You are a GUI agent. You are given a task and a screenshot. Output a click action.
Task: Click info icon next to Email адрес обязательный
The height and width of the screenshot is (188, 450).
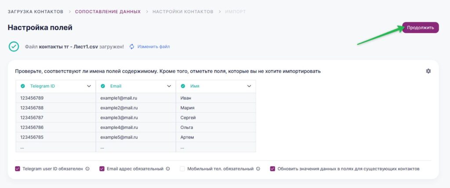[x=168, y=169]
